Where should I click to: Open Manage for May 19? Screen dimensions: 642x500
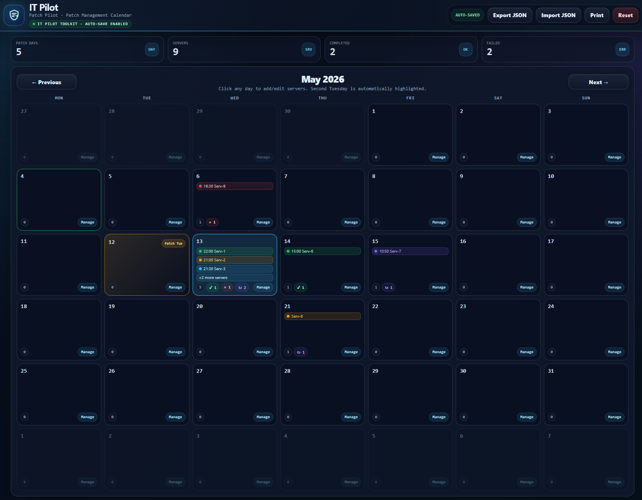pos(175,352)
